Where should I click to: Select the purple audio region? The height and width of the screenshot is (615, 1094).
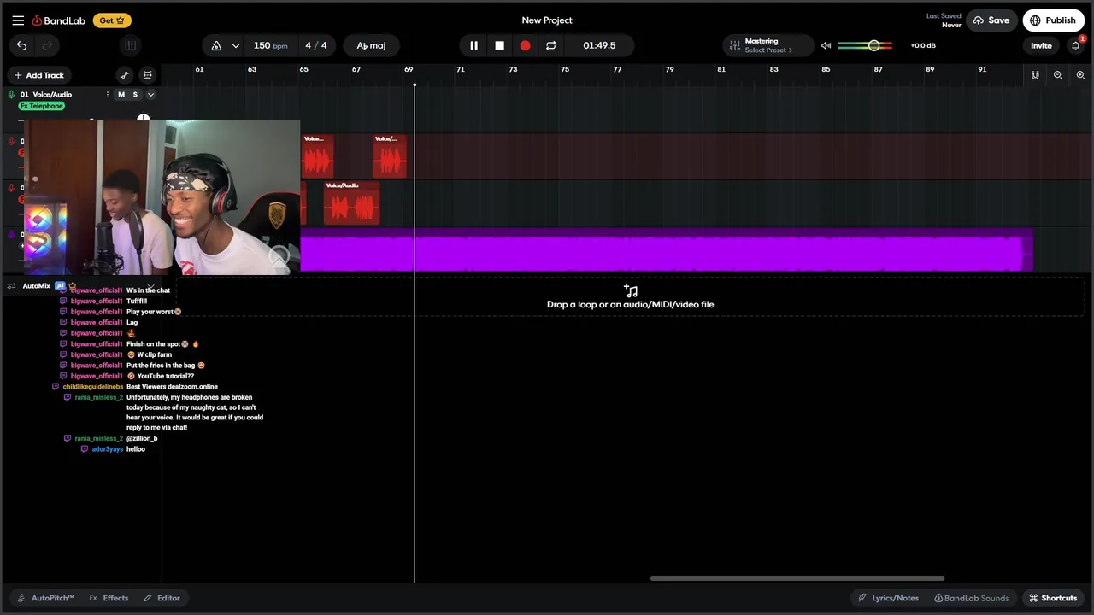pyautogui.click(x=667, y=250)
